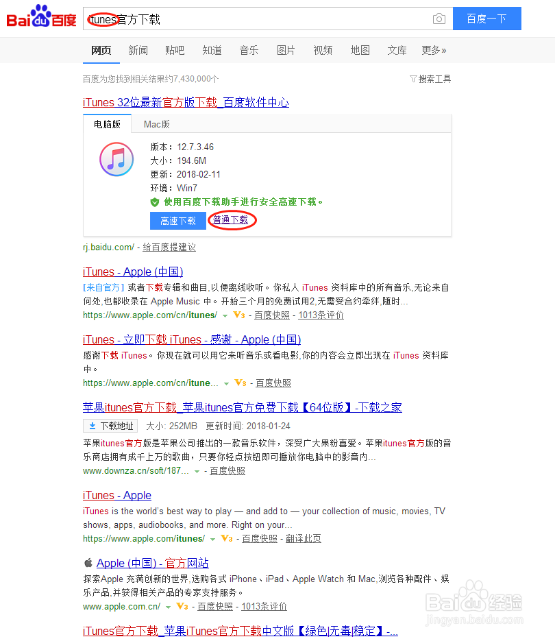Click the 普通下载 button
The image size is (555, 639).
(232, 220)
